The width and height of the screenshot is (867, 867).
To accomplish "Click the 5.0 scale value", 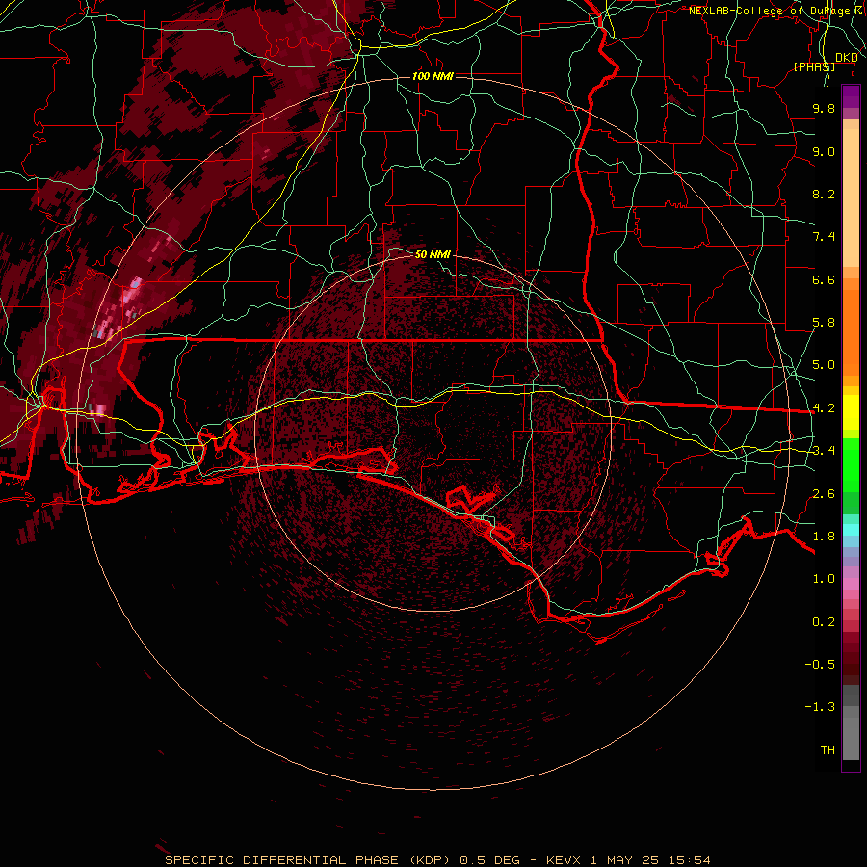I will click(x=824, y=365).
